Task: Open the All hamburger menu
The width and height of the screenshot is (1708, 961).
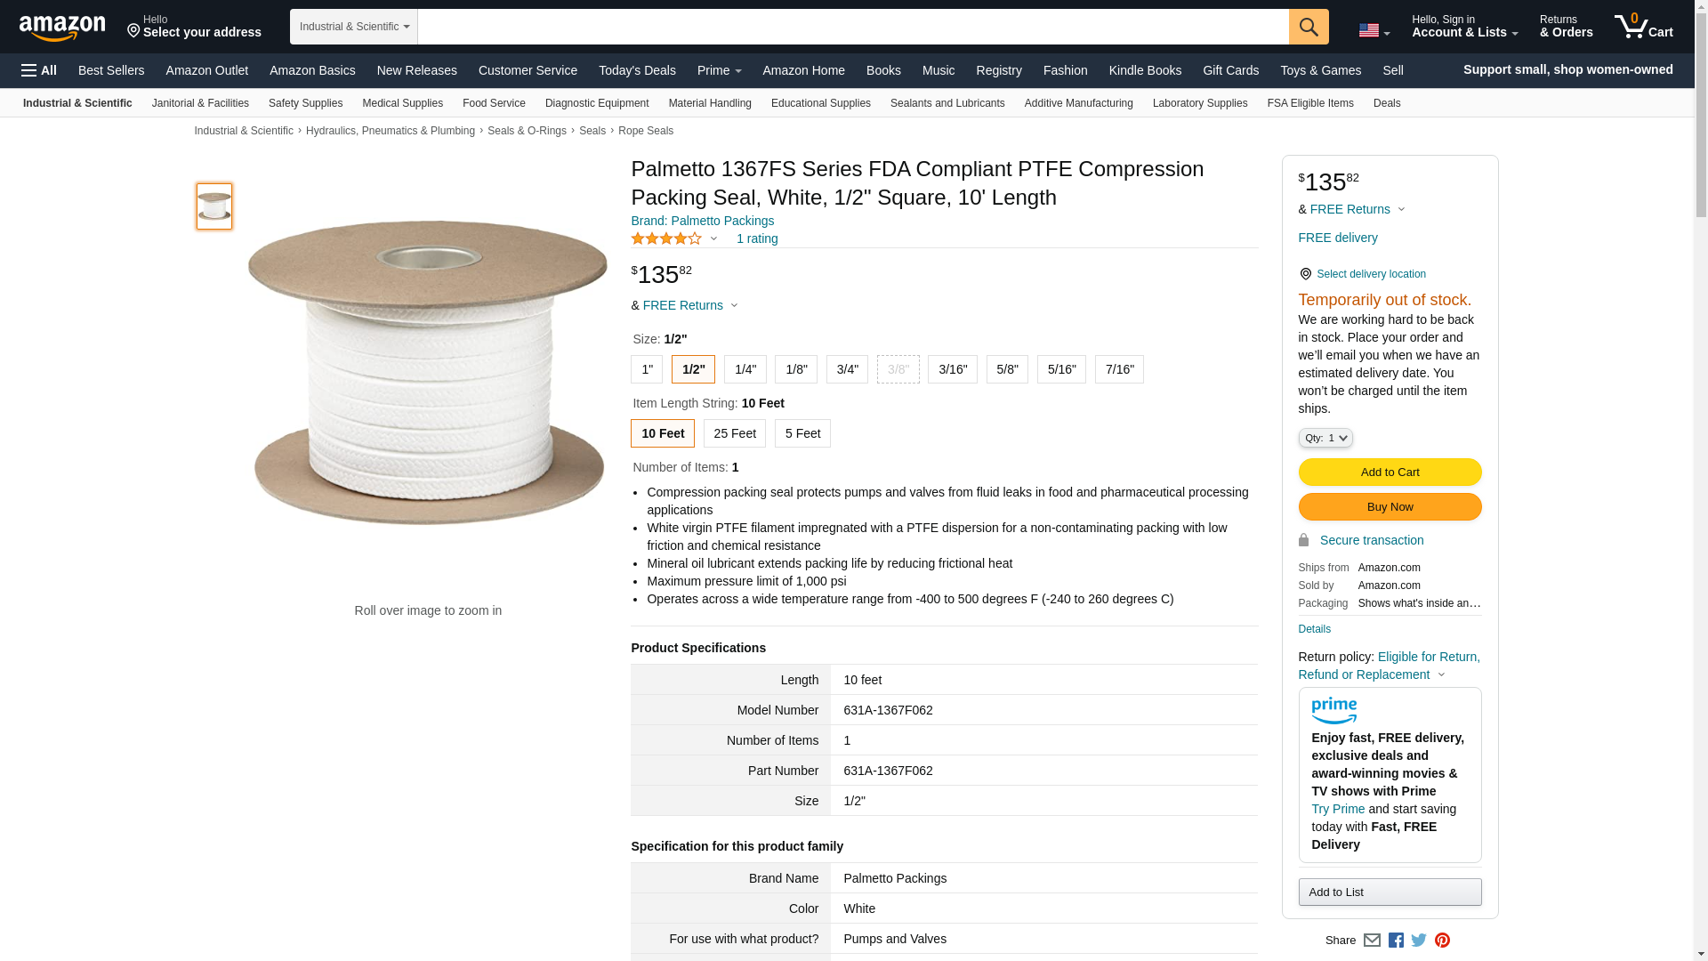Action: click(x=39, y=70)
